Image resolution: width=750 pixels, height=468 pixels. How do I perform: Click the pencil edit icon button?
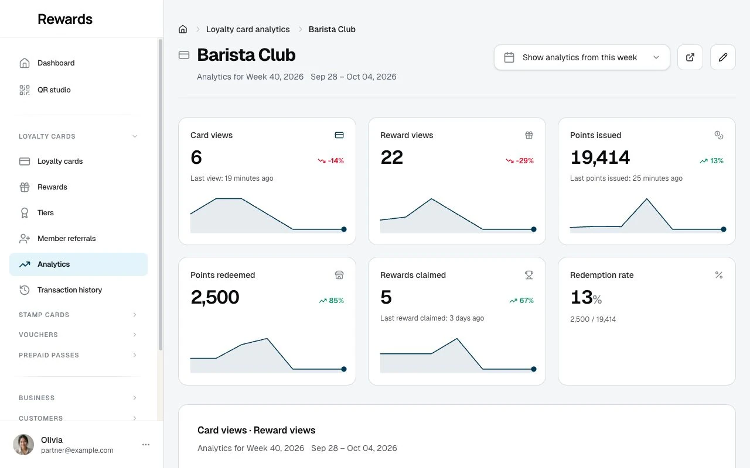tap(723, 57)
